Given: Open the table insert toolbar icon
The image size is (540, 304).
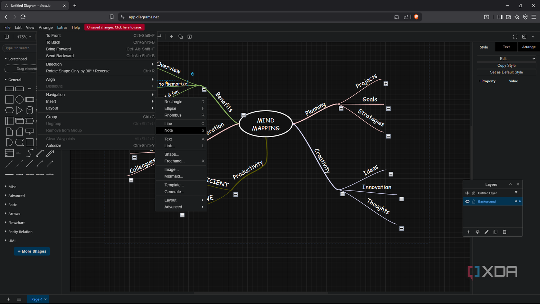Looking at the screenshot, I should point(190,37).
